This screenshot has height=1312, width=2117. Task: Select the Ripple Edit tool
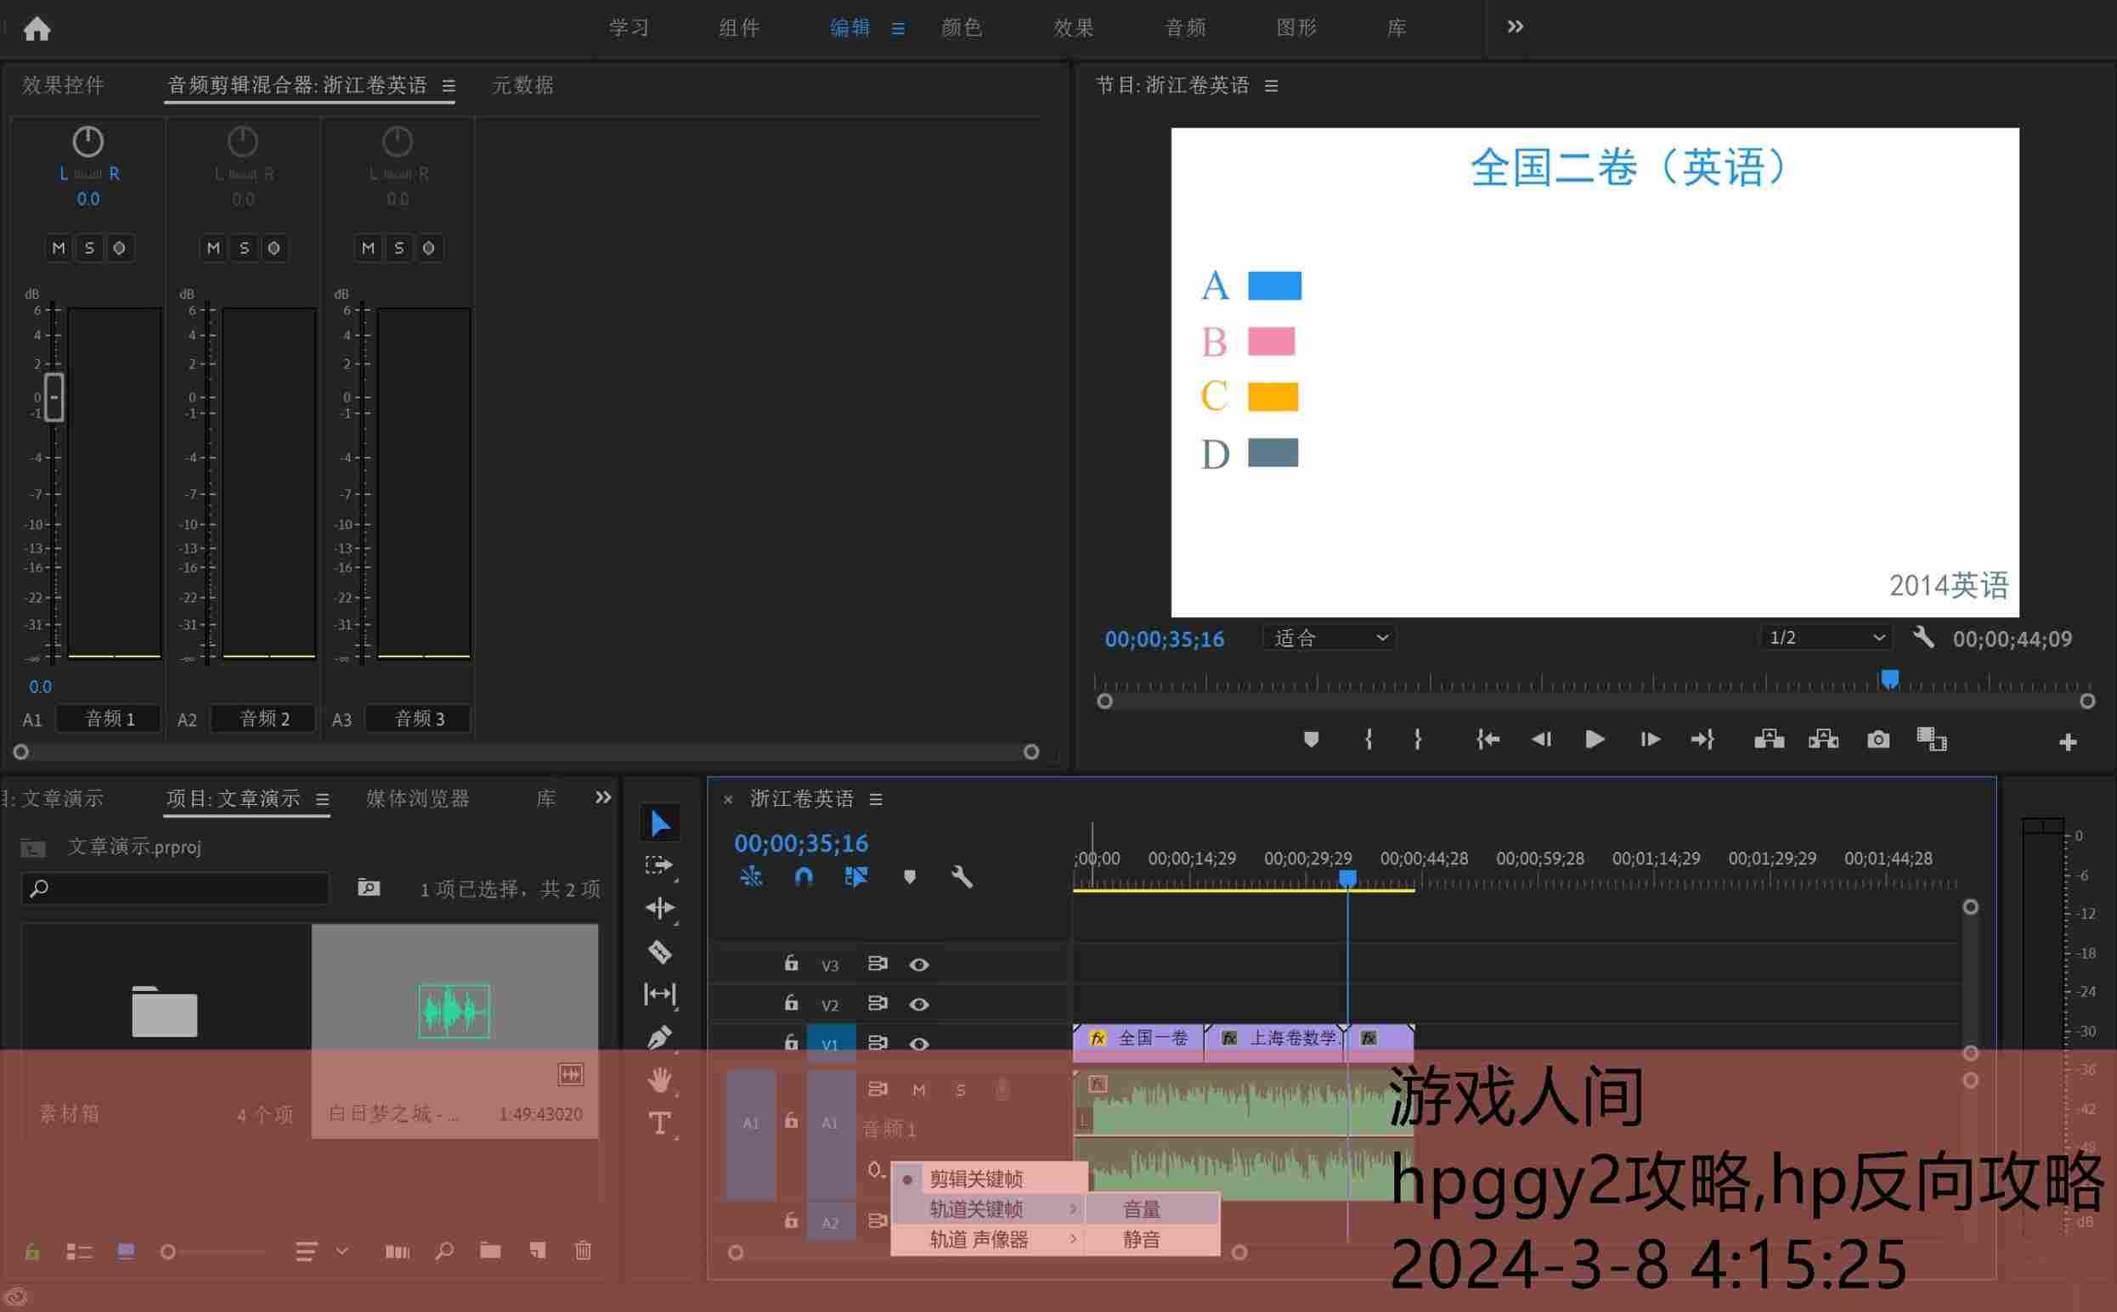tap(660, 908)
